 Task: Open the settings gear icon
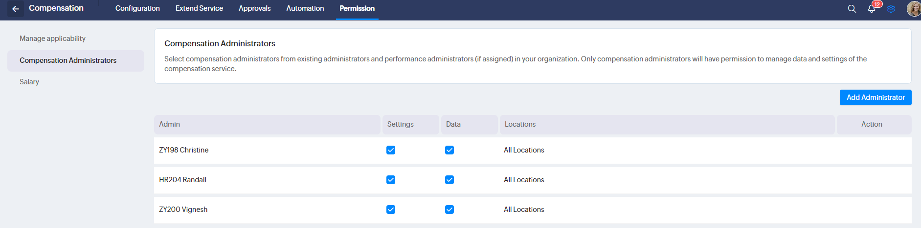(x=891, y=9)
